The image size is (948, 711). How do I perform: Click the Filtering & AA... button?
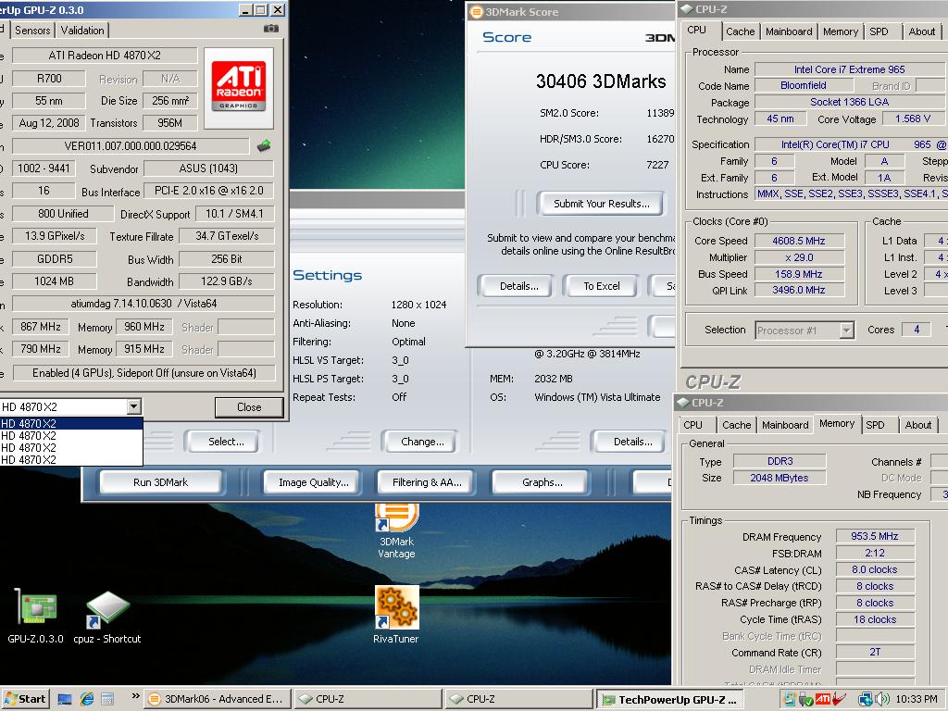point(426,482)
